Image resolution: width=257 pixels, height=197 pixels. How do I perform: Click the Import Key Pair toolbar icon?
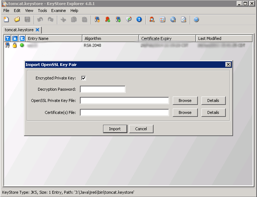pos(118,20)
